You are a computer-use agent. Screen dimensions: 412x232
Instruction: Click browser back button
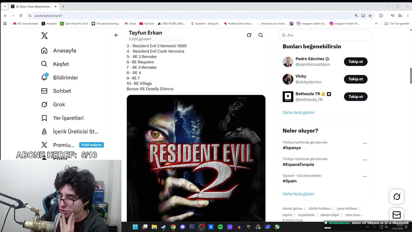pyautogui.click(x=5, y=15)
